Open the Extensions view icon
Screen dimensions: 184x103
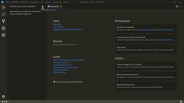[3, 35]
